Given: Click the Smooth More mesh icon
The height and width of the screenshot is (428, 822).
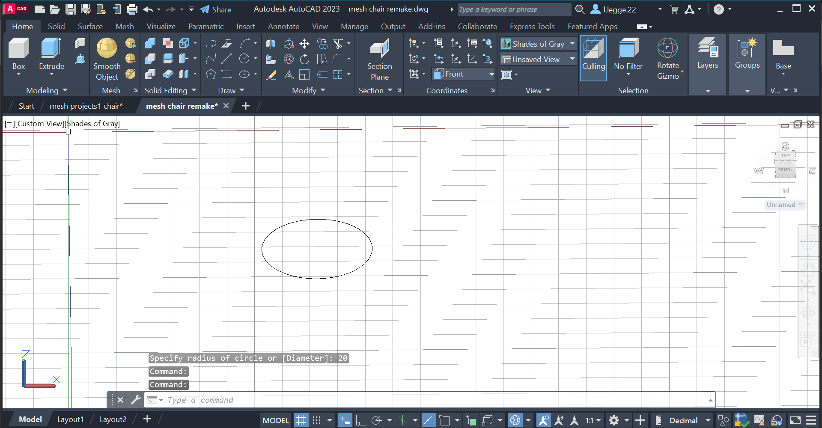Looking at the screenshot, I should [131, 43].
